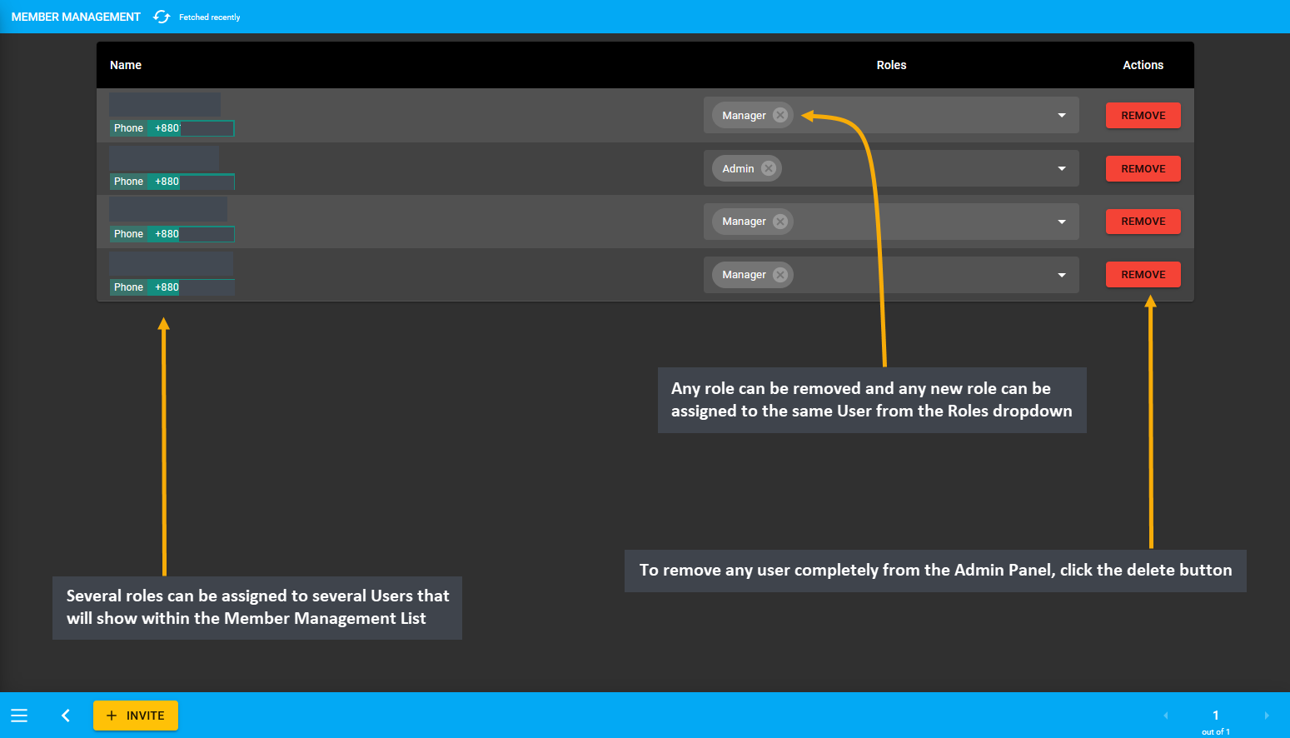Click the Actions column header

click(1143, 65)
